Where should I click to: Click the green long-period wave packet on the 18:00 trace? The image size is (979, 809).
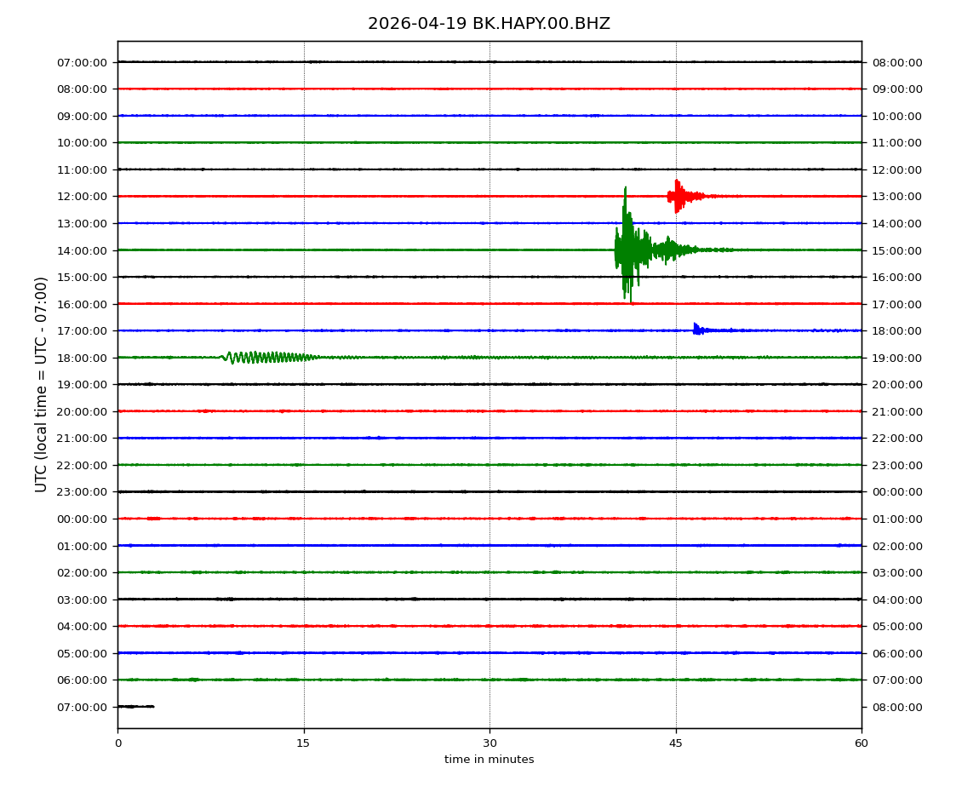tap(264, 357)
